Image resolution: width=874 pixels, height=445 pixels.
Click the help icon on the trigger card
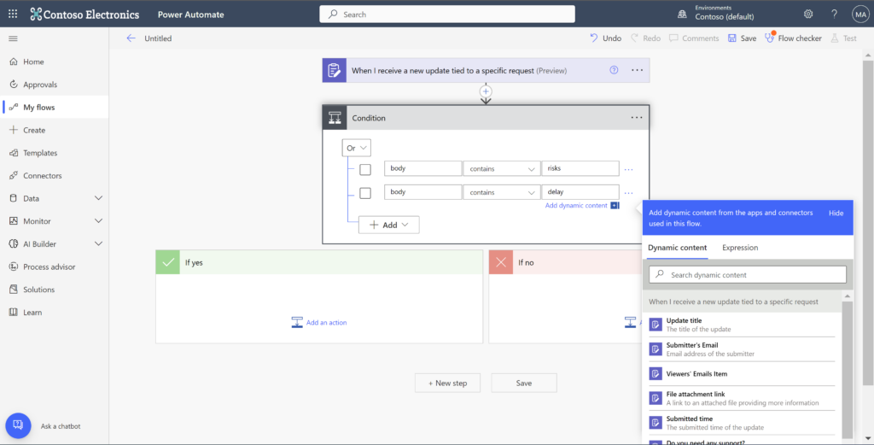614,70
